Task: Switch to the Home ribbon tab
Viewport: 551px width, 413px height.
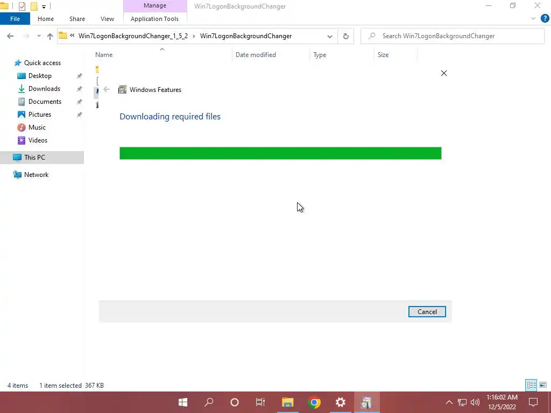Action: pos(46,19)
